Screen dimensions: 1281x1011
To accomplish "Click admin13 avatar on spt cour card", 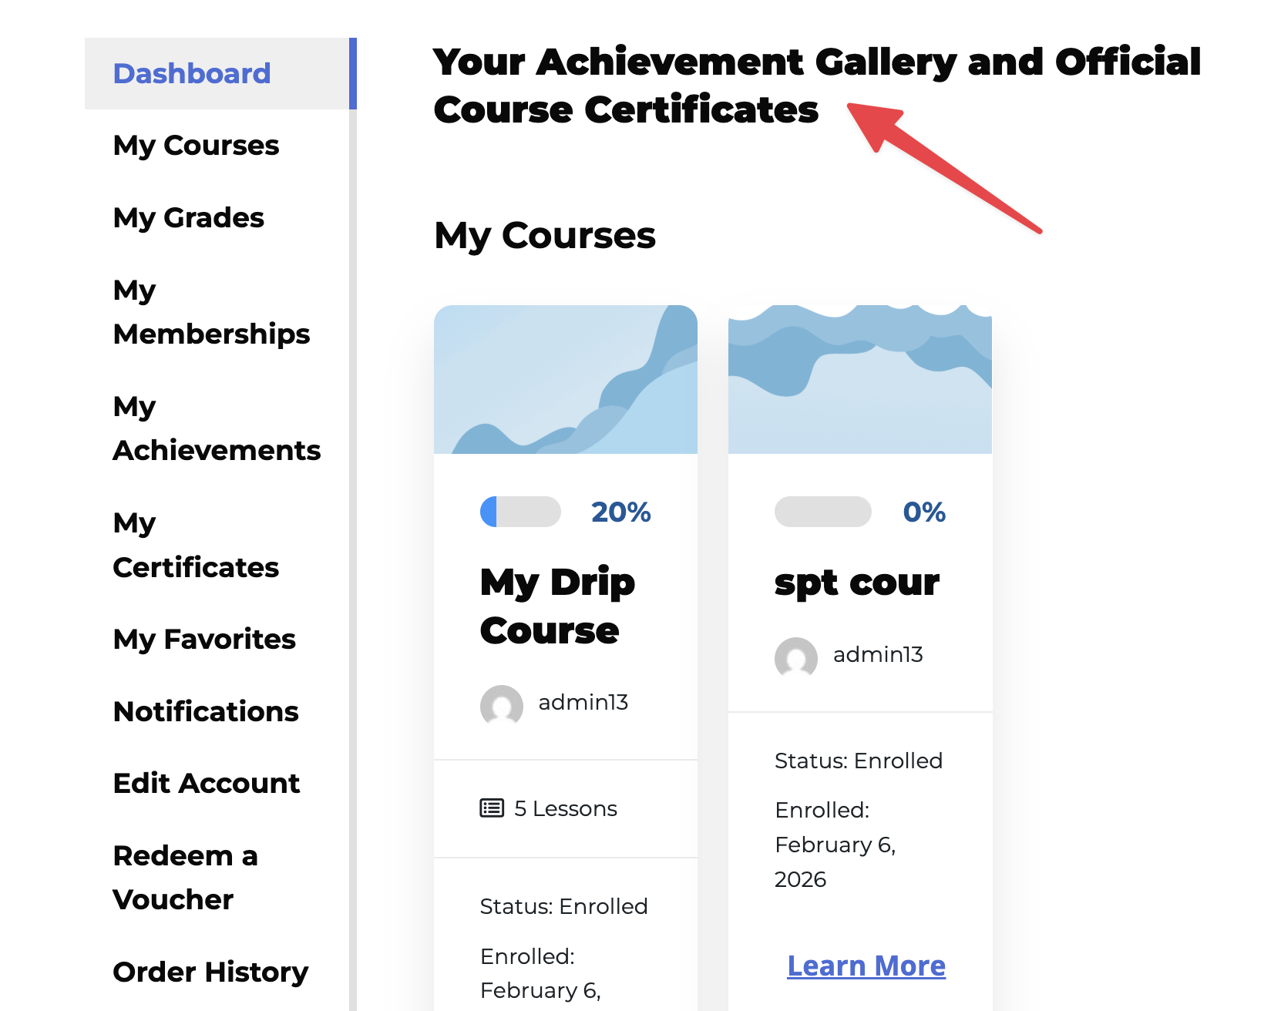I will (x=796, y=657).
